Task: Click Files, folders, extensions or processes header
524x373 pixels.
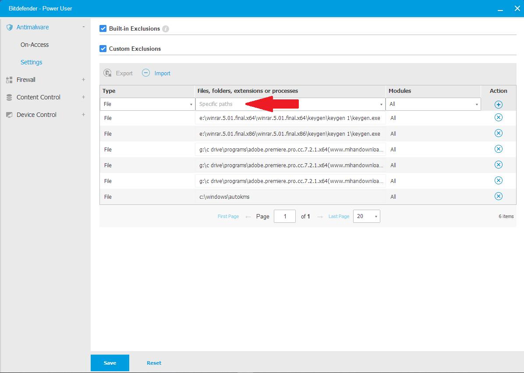Action: point(248,91)
